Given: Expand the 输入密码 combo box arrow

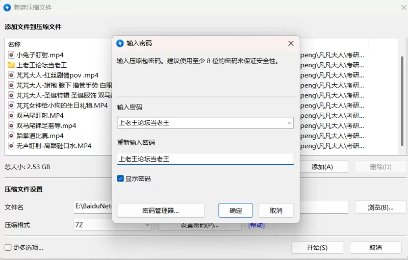Looking at the screenshot, I should point(289,122).
